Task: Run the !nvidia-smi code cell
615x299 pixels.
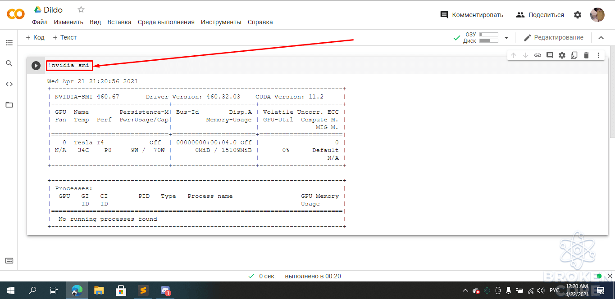Action: (x=36, y=66)
